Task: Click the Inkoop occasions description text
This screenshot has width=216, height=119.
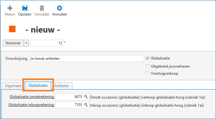Action: (x=147, y=105)
